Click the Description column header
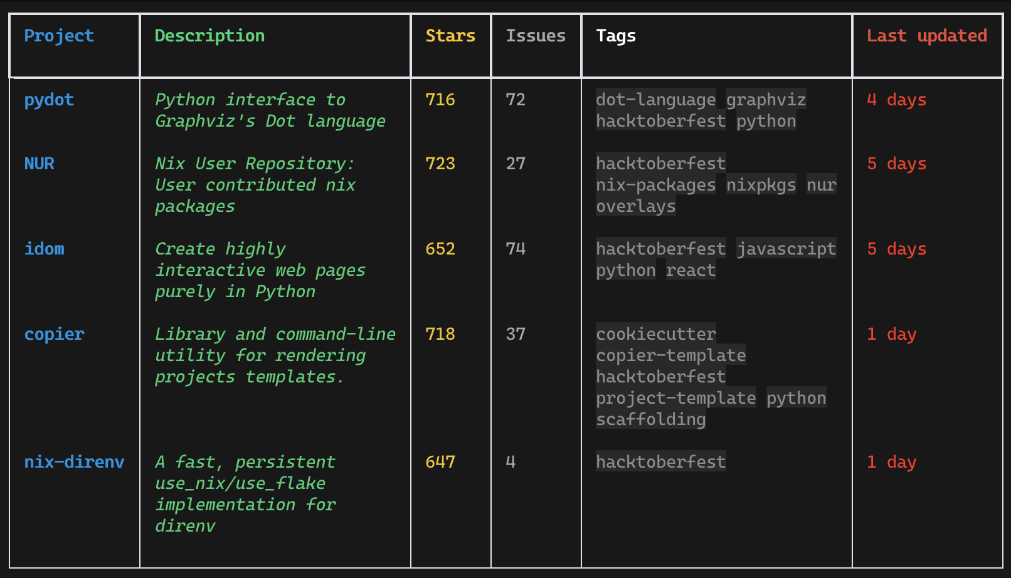Screen dimensions: 1011x578 click(209, 36)
